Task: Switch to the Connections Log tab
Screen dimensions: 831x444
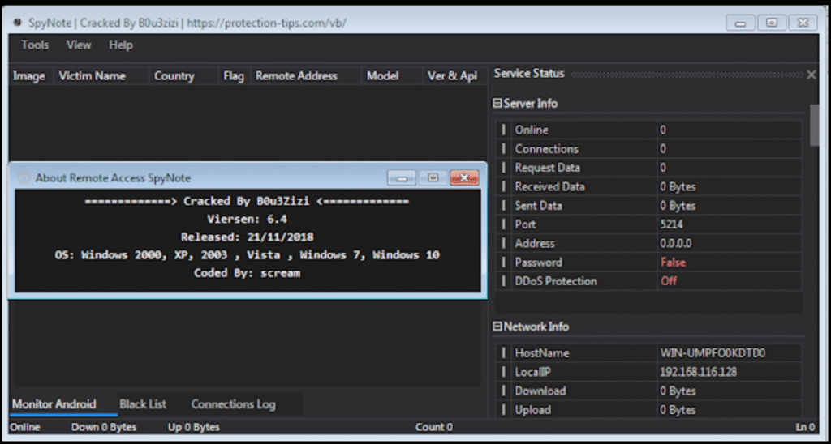Action: click(x=233, y=403)
